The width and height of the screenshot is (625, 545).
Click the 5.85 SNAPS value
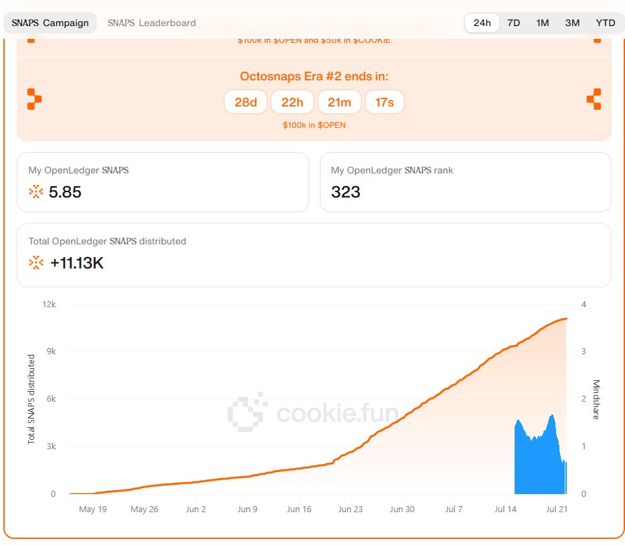pyautogui.click(x=65, y=192)
